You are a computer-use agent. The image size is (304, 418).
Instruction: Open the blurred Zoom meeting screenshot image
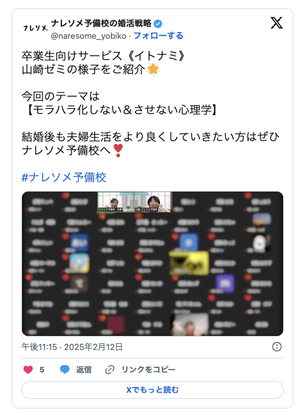click(x=152, y=263)
